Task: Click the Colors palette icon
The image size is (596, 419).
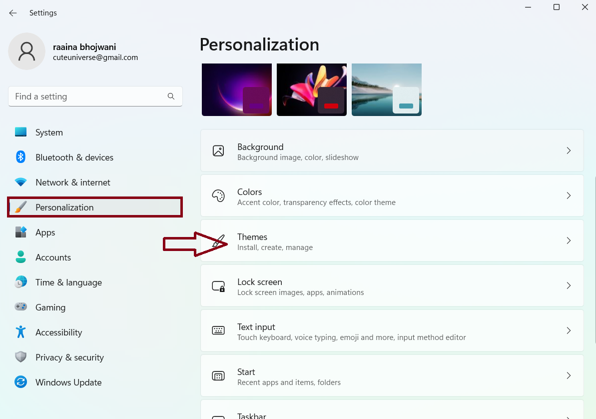Action: 218,196
